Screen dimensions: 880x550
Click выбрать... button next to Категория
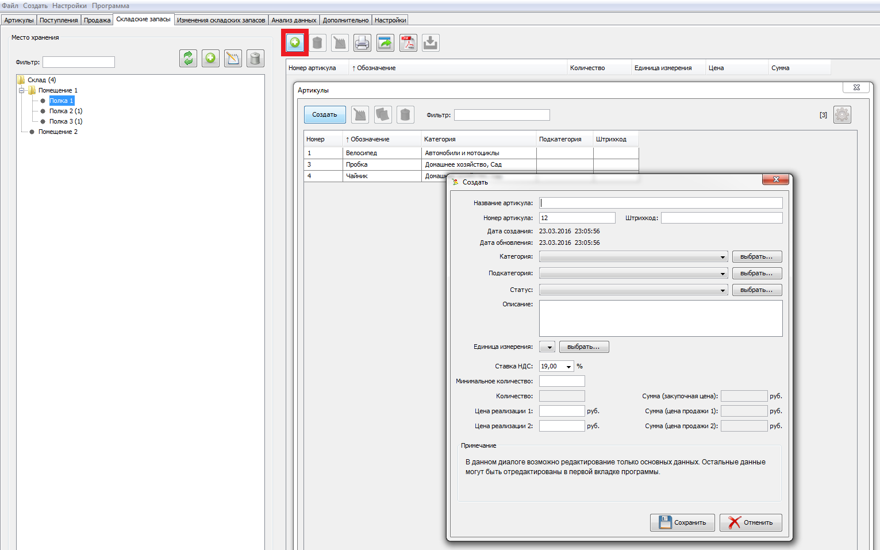757,257
